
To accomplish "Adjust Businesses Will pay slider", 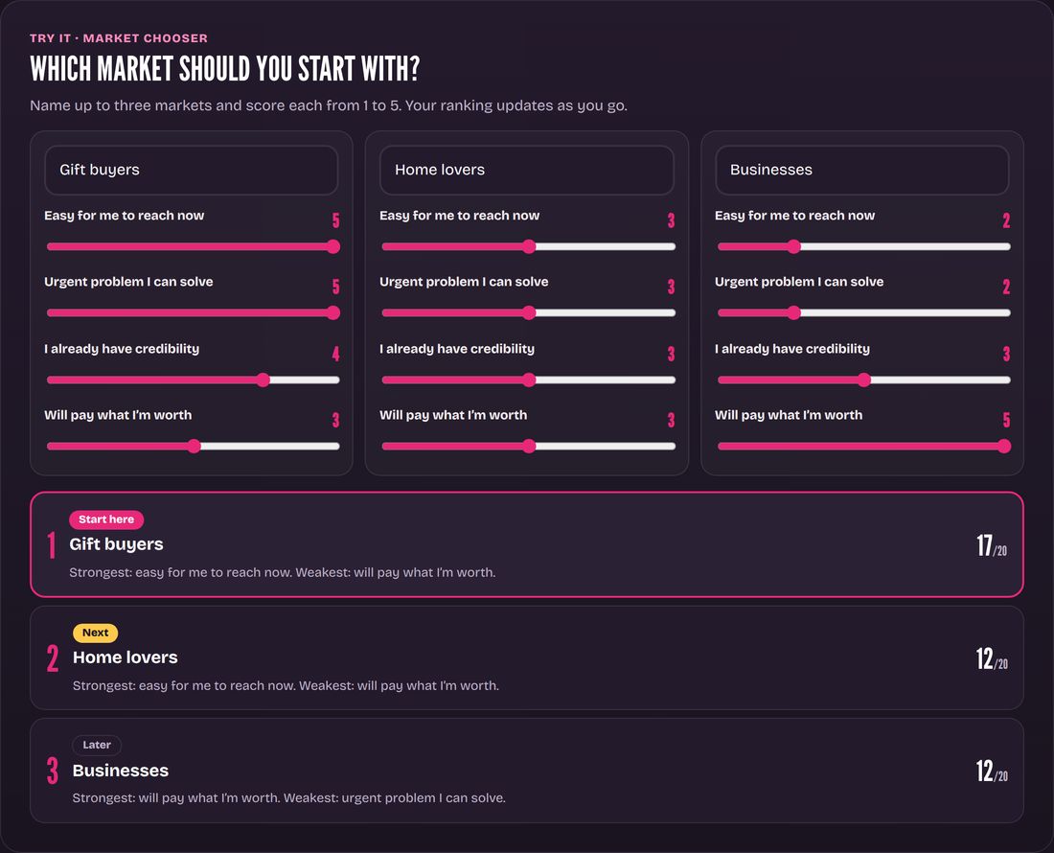I will (x=863, y=447).
